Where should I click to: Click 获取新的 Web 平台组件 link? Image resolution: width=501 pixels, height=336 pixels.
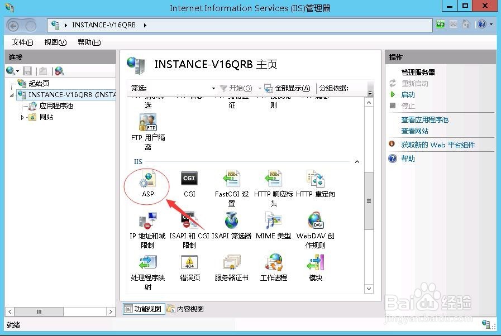438,145
